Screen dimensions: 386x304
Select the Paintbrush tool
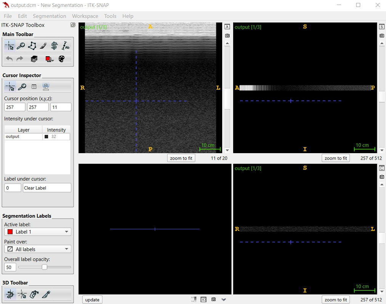pyautogui.click(x=43, y=46)
